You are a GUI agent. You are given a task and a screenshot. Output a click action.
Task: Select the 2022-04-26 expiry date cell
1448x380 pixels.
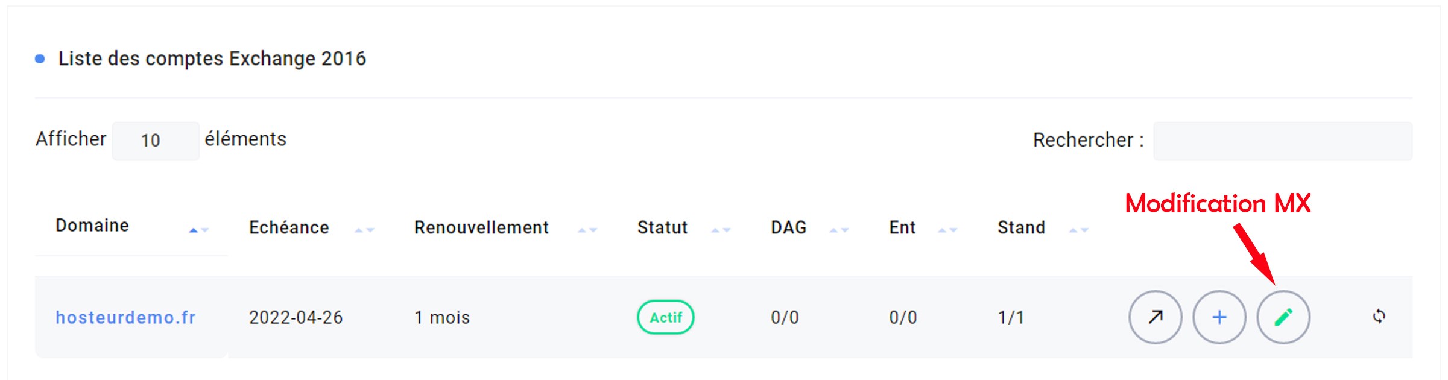[x=296, y=317]
